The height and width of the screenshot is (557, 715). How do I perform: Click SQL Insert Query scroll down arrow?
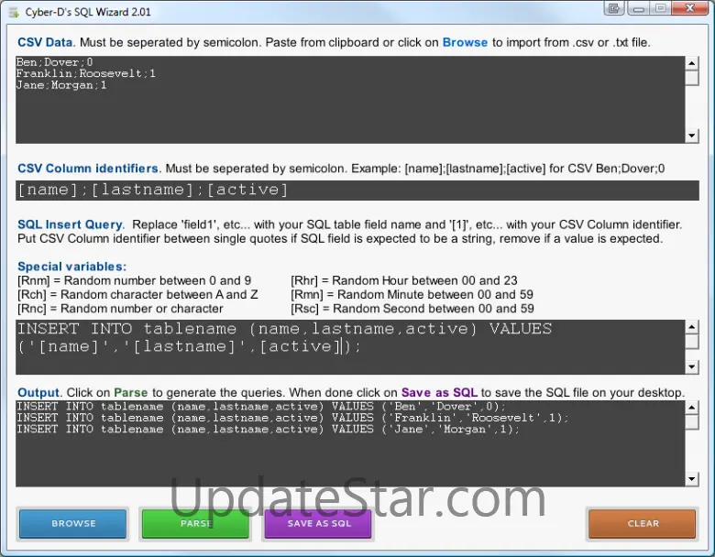tap(692, 367)
